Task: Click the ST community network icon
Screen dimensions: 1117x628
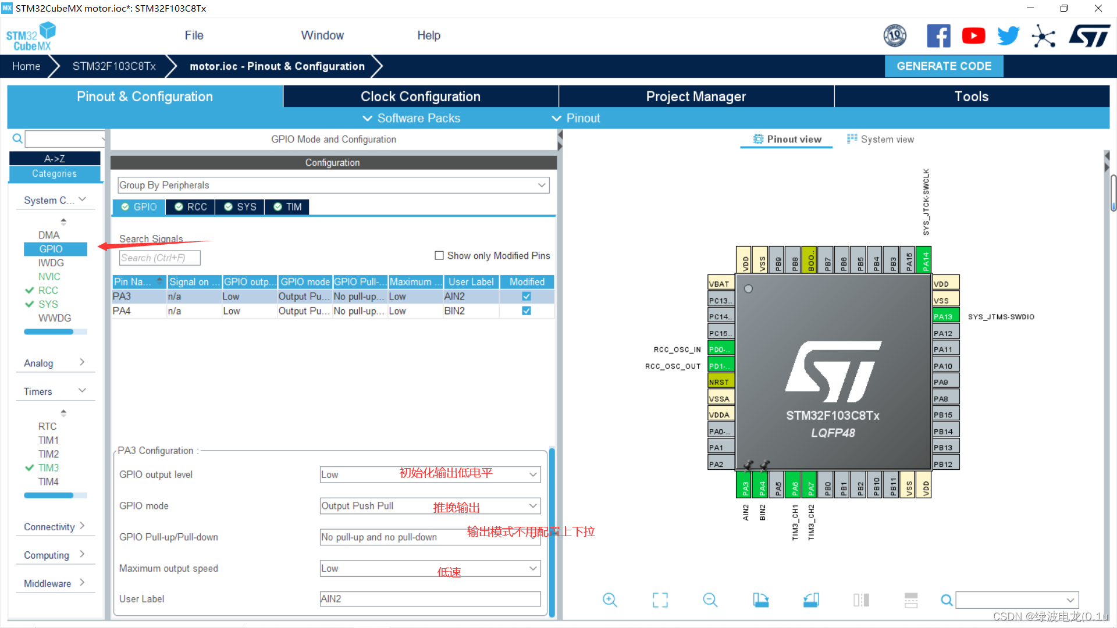Action: click(x=1044, y=36)
